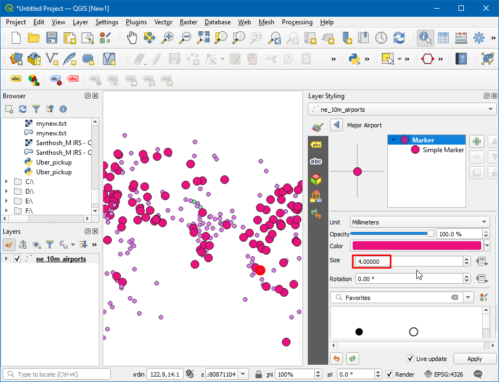This screenshot has height=382, width=499.
Task: Uncheck the Render checkbox
Action: [x=389, y=374]
